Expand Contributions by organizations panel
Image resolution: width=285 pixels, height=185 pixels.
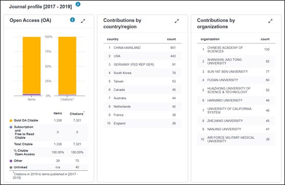tap(270, 21)
